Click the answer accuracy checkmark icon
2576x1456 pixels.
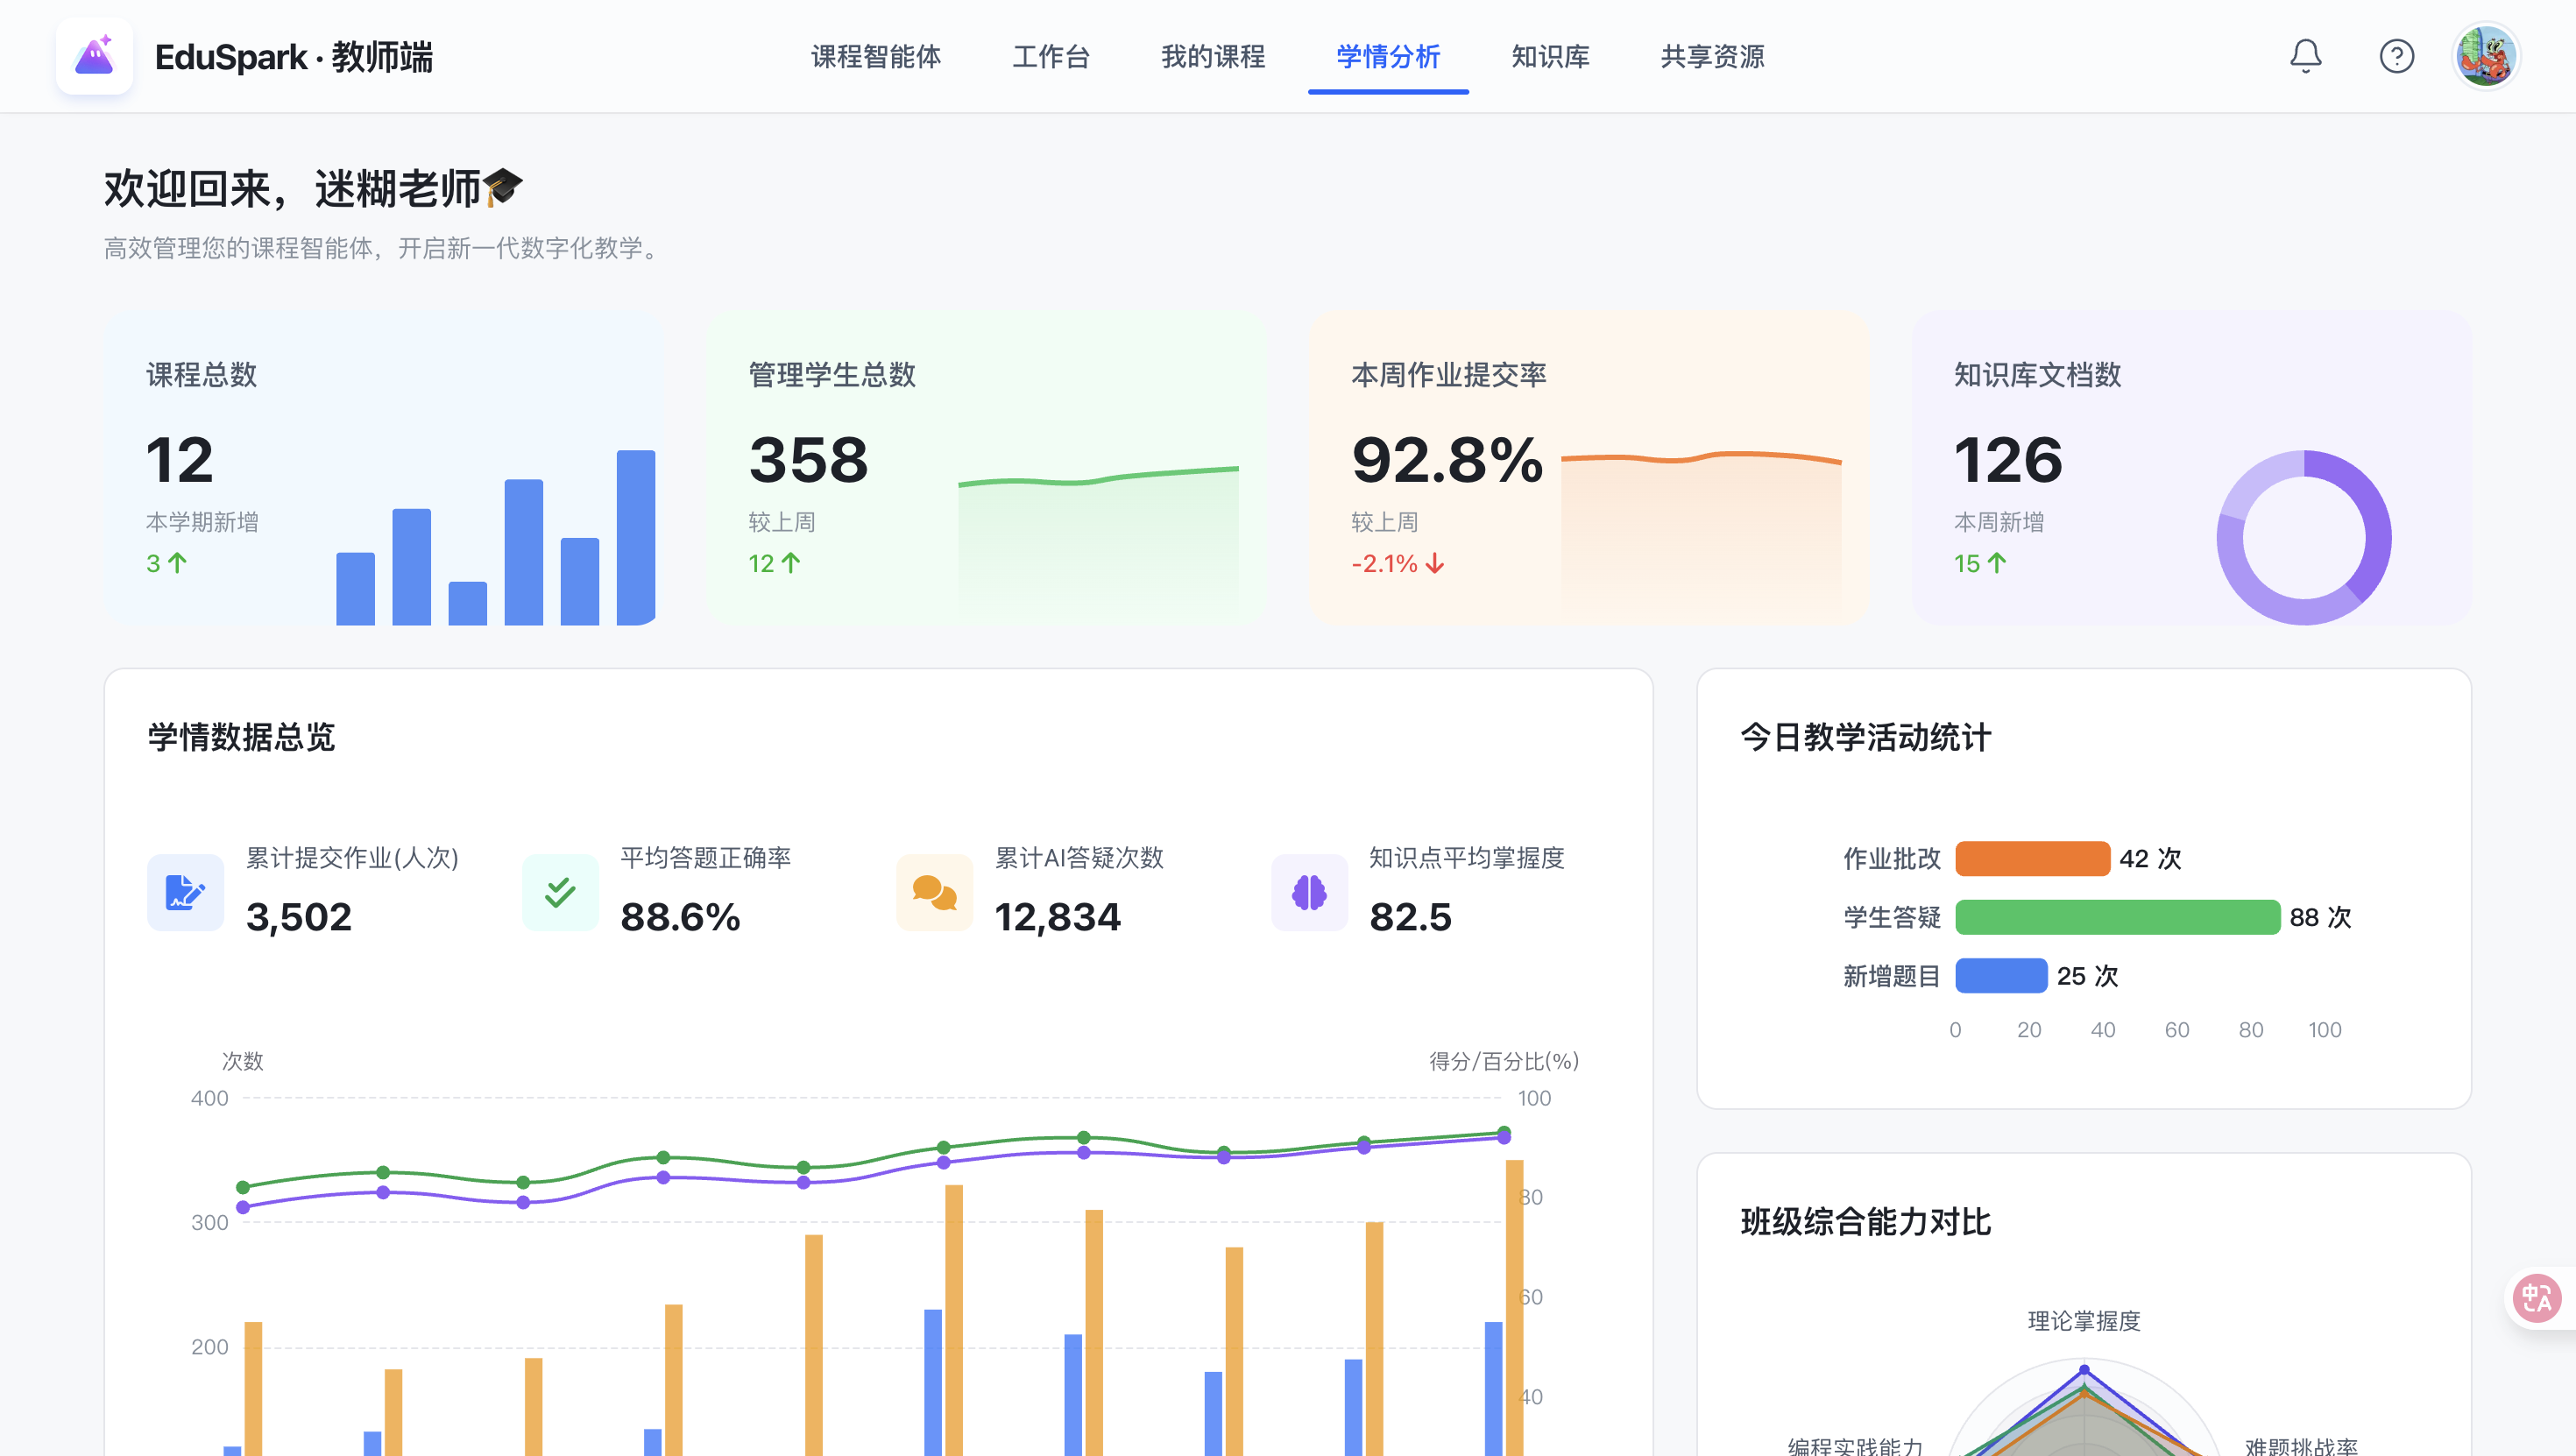[x=560, y=892]
